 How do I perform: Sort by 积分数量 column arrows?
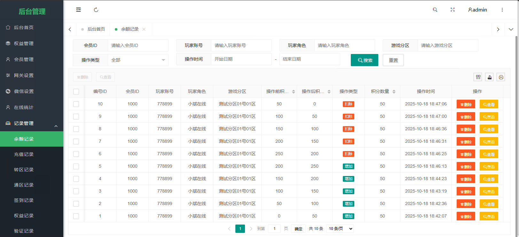[394, 92]
